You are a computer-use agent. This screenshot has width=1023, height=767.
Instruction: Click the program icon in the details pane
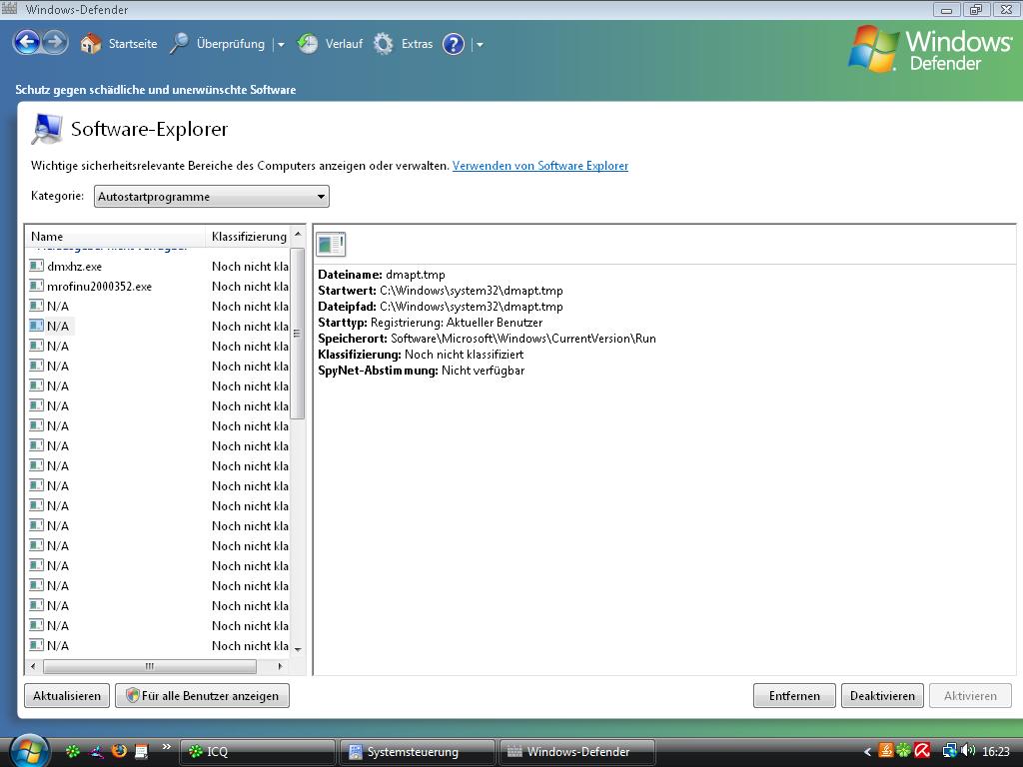point(331,245)
